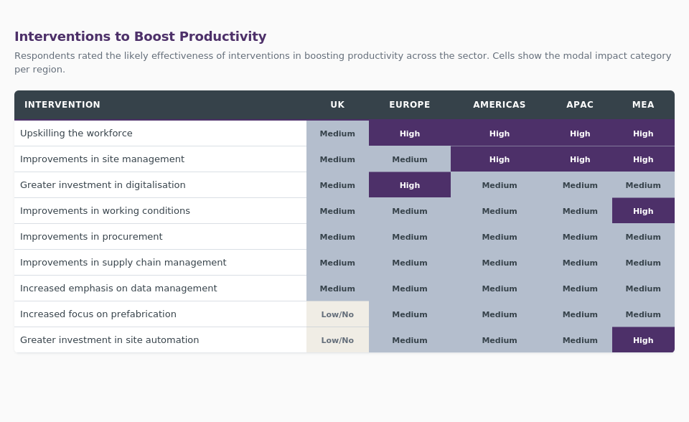Click MEA High cell for site automation
This screenshot has height=422, width=689.
click(643, 340)
